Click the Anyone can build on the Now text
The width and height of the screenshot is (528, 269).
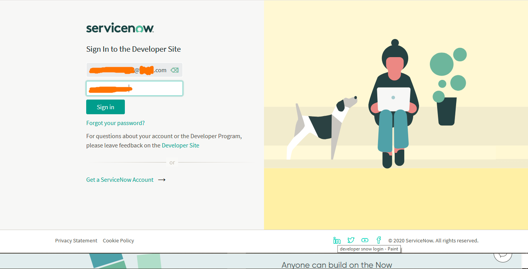(x=337, y=265)
